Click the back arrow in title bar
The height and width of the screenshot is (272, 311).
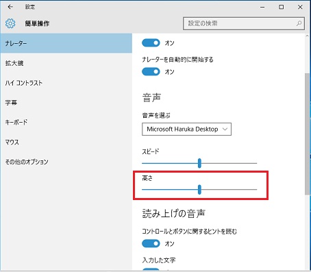[10, 7]
